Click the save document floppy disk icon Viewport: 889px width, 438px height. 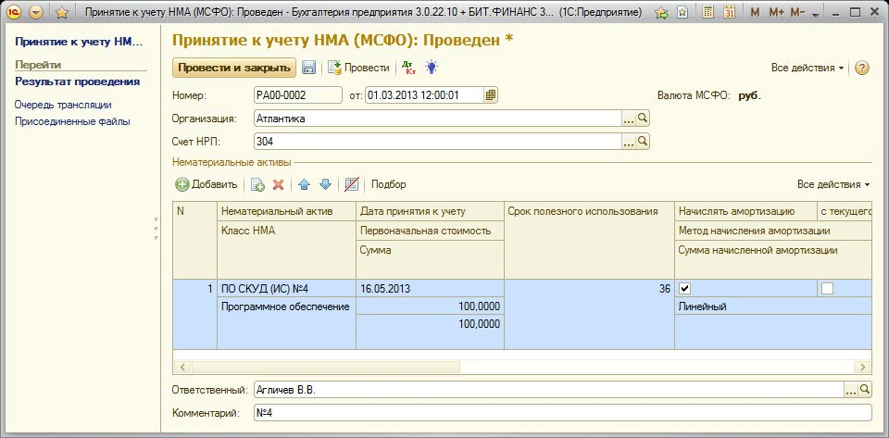coord(308,68)
